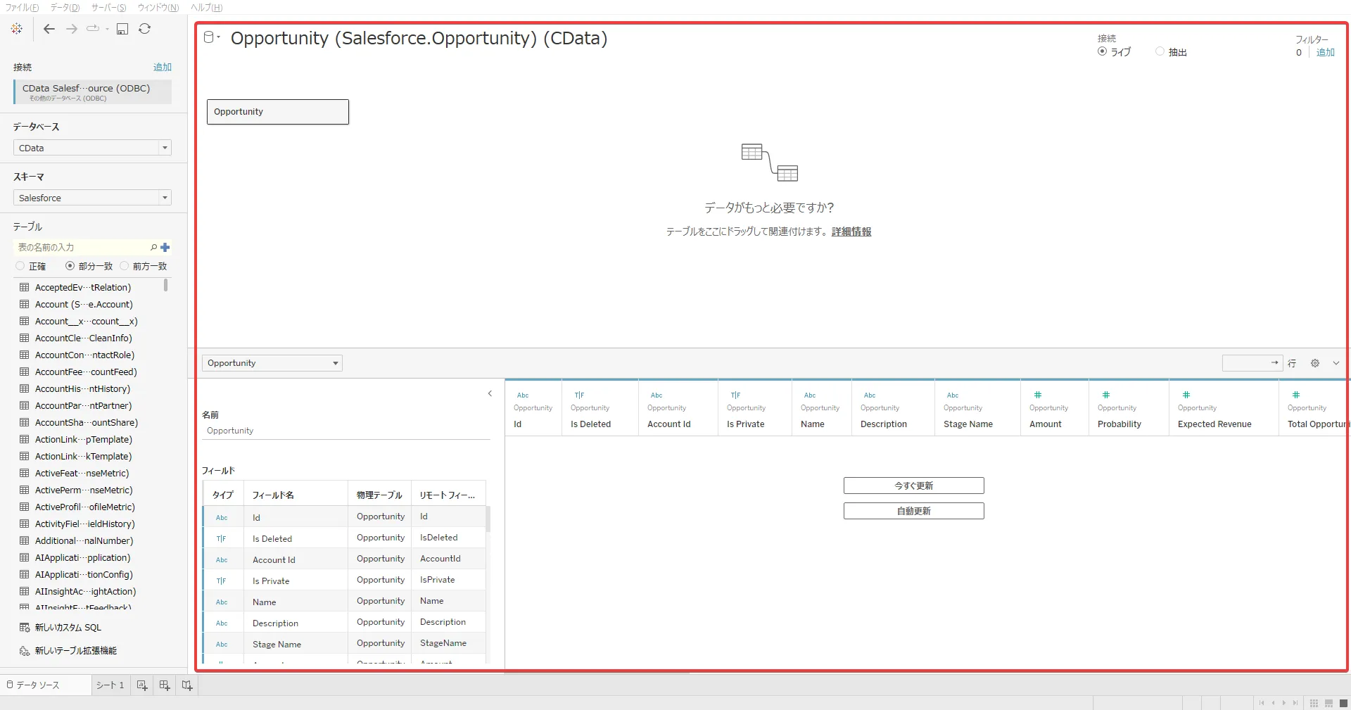Select the ライブ connection radio button
Viewport: 1351px width, 710px height.
tap(1102, 51)
